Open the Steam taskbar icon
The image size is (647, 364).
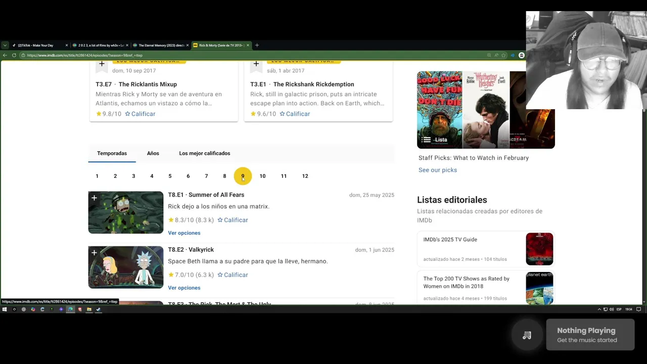pos(99,309)
